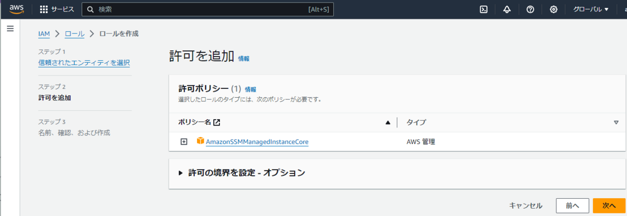
Task: Click the タイプ column header
Action: pyautogui.click(x=416, y=122)
